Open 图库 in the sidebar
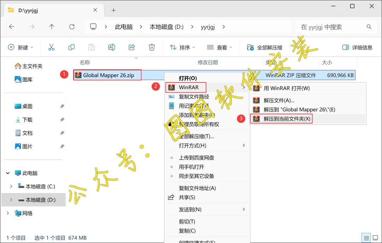 tap(24, 80)
